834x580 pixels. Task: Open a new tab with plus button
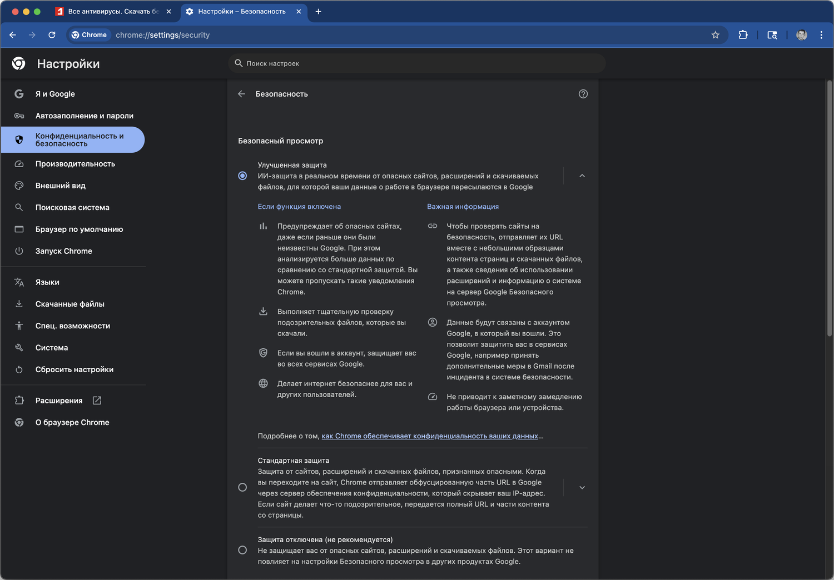tap(318, 11)
